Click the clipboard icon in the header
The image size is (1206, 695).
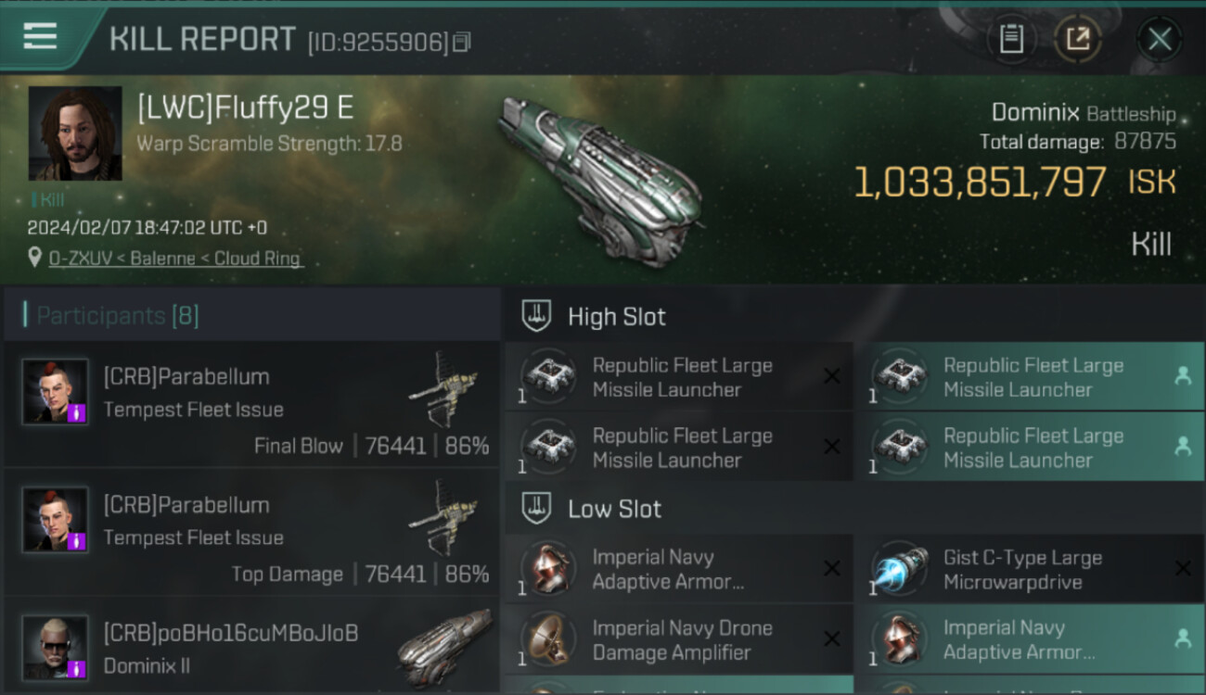point(1011,39)
